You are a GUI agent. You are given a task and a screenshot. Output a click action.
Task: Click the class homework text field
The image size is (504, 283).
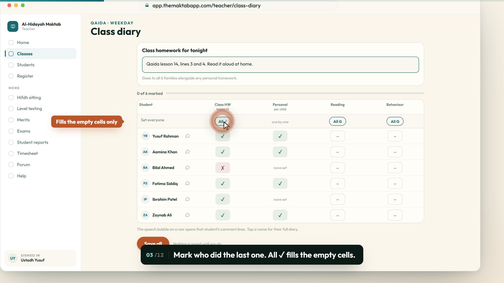(280, 64)
